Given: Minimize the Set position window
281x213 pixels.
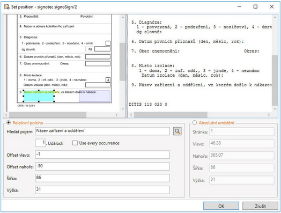Looking at the screenshot, I should [239, 6].
